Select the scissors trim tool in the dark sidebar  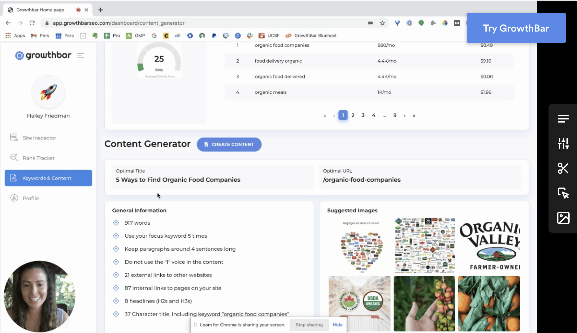pos(564,168)
